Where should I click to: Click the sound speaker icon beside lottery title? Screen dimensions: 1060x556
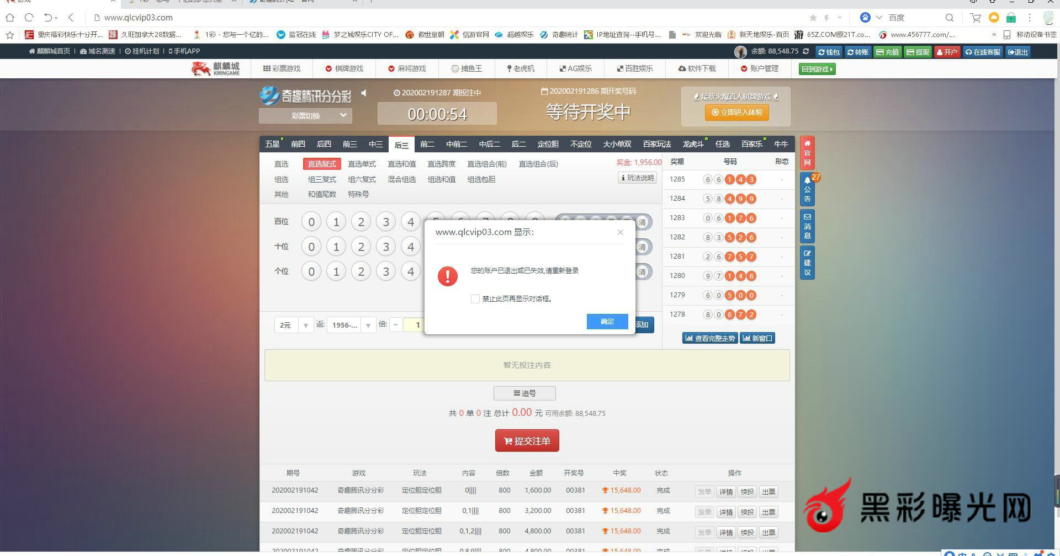[x=363, y=93]
